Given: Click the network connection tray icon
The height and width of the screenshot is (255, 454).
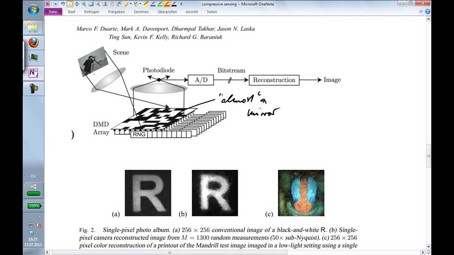Looking at the screenshot, I should [x=31, y=225].
